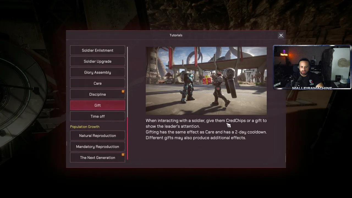Show the Glory Assembly tutorial
This screenshot has height=198, width=352.
pos(98,72)
